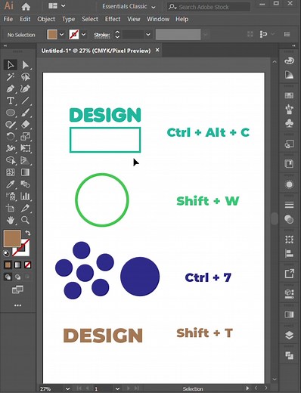
Task: Open control bar fill color dropdown
Action: click(x=62, y=35)
